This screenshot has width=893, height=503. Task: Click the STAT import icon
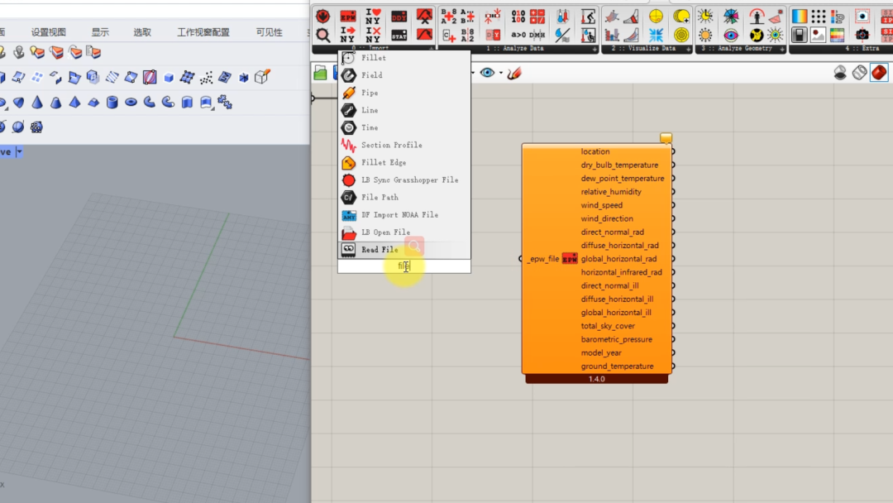[x=399, y=35]
